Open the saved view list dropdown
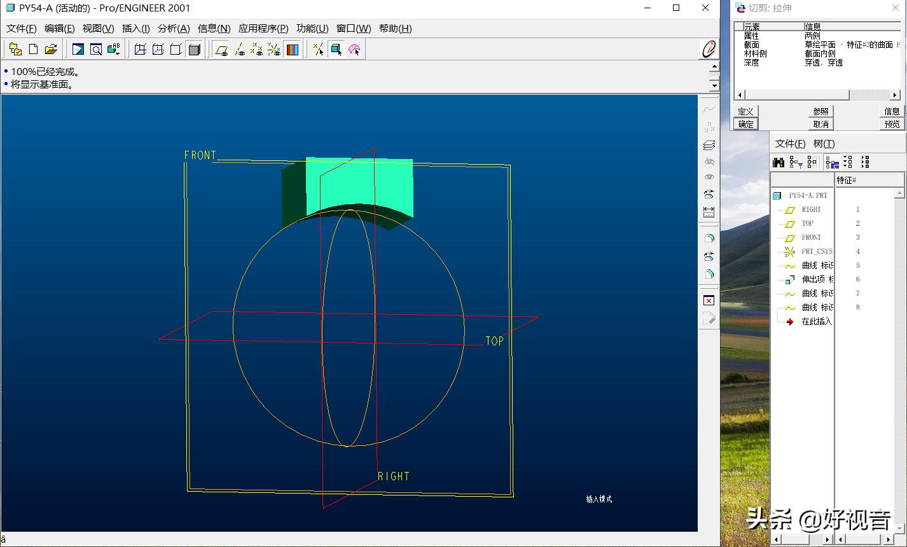This screenshot has height=547, width=907. [x=114, y=49]
